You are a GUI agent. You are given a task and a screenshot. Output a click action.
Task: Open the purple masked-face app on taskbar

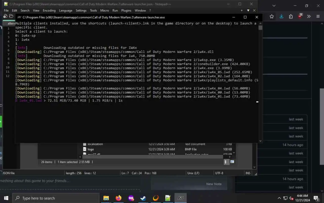coord(131,198)
